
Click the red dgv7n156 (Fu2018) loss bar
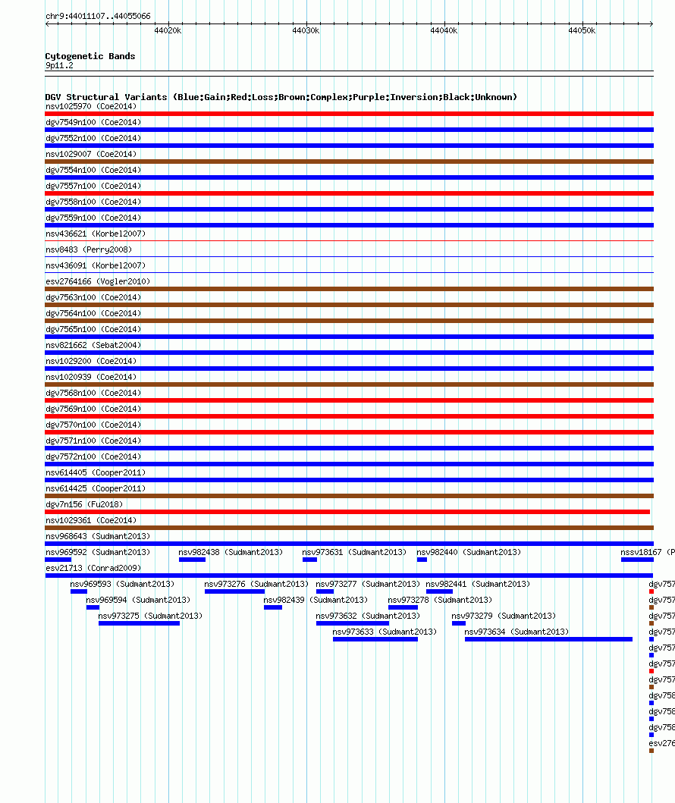pyautogui.click(x=347, y=512)
